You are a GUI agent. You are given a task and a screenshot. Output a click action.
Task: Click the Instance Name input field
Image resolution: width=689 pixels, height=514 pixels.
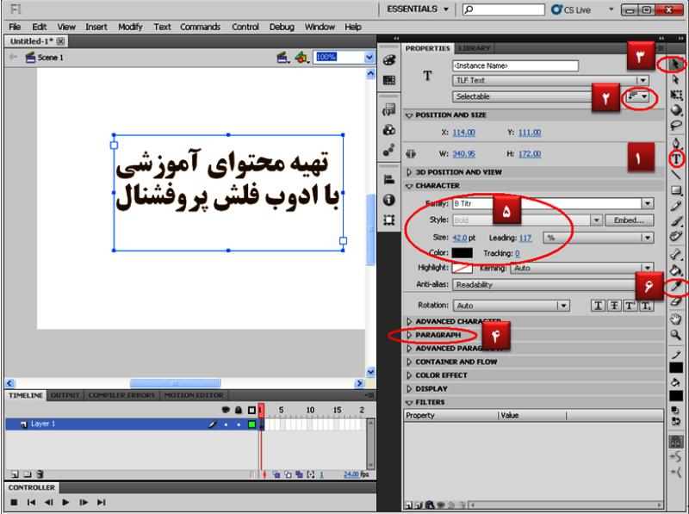pyautogui.click(x=515, y=66)
